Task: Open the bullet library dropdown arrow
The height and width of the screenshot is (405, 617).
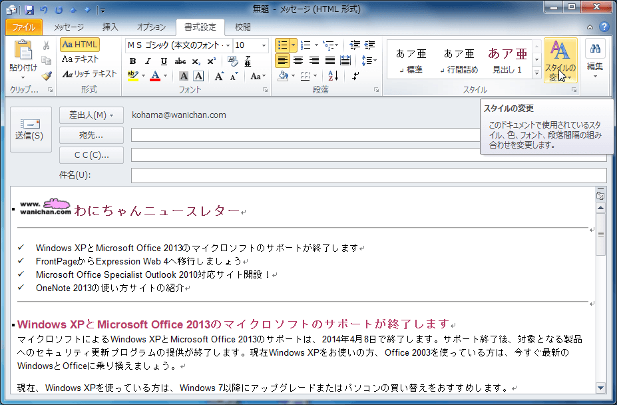Action: pyautogui.click(x=293, y=45)
